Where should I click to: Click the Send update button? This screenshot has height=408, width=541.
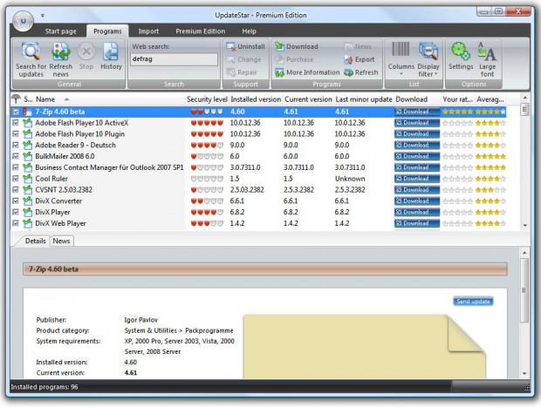tap(473, 302)
